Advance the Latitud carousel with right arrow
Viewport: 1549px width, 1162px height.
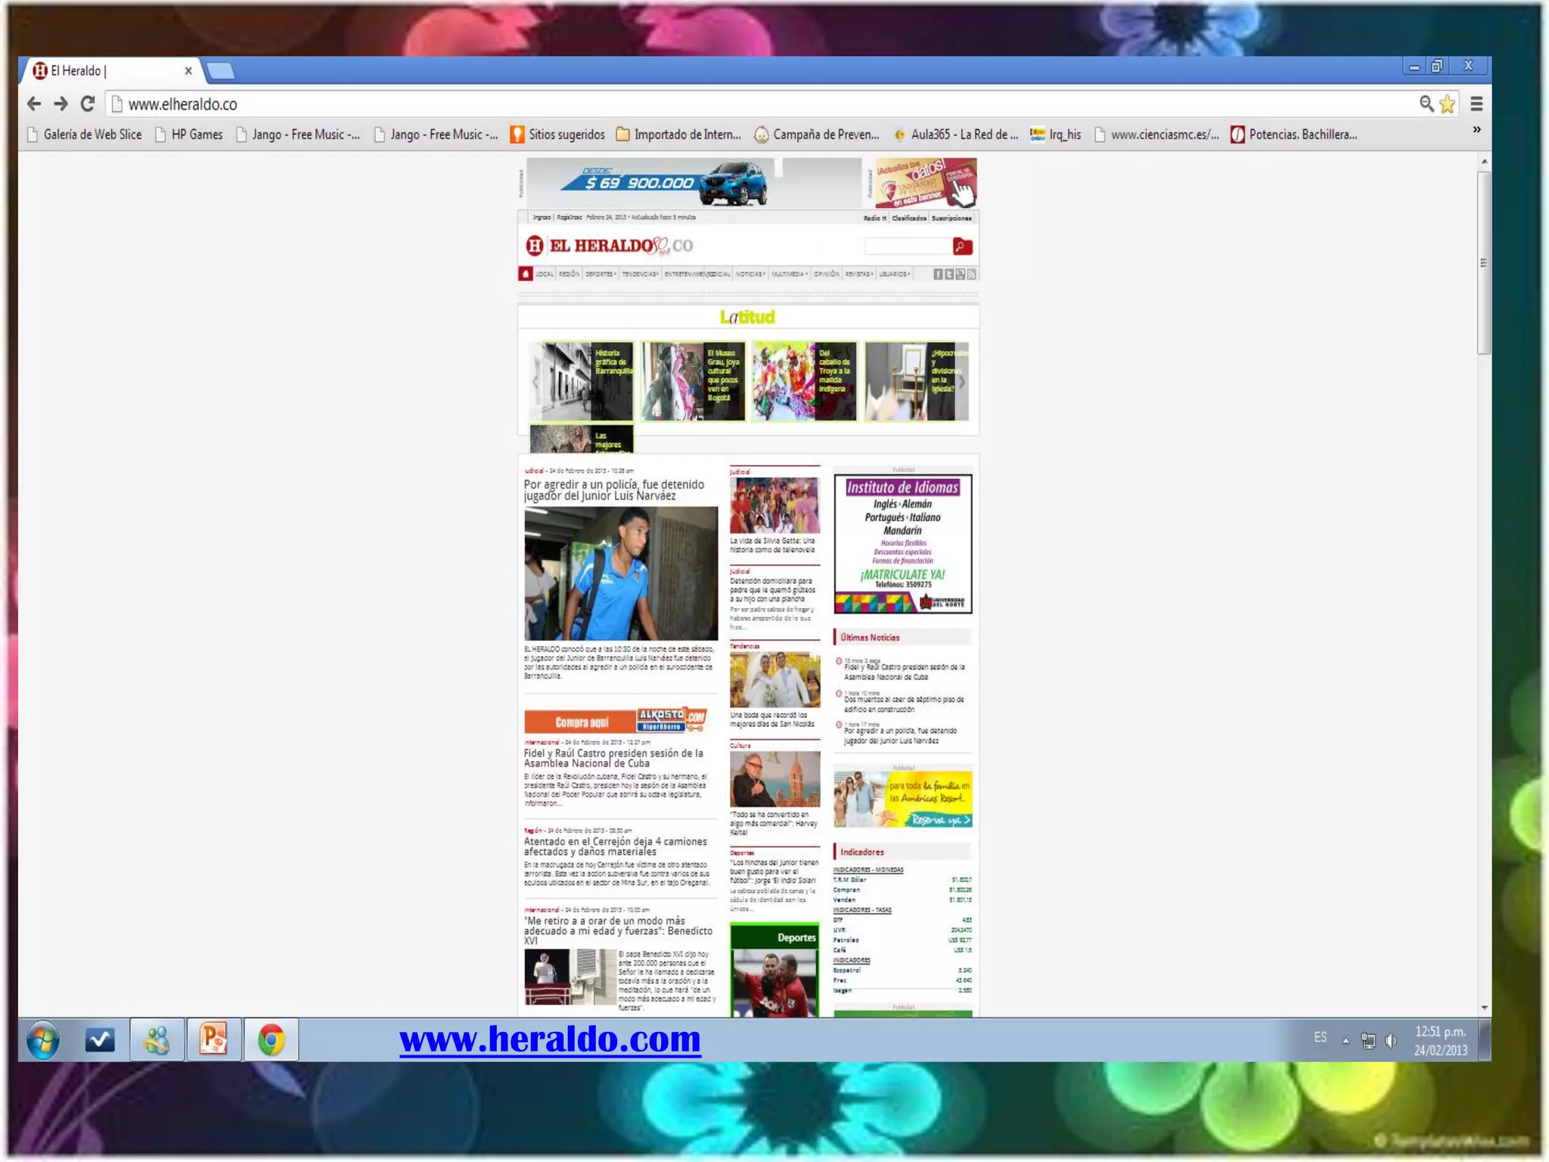coord(962,382)
